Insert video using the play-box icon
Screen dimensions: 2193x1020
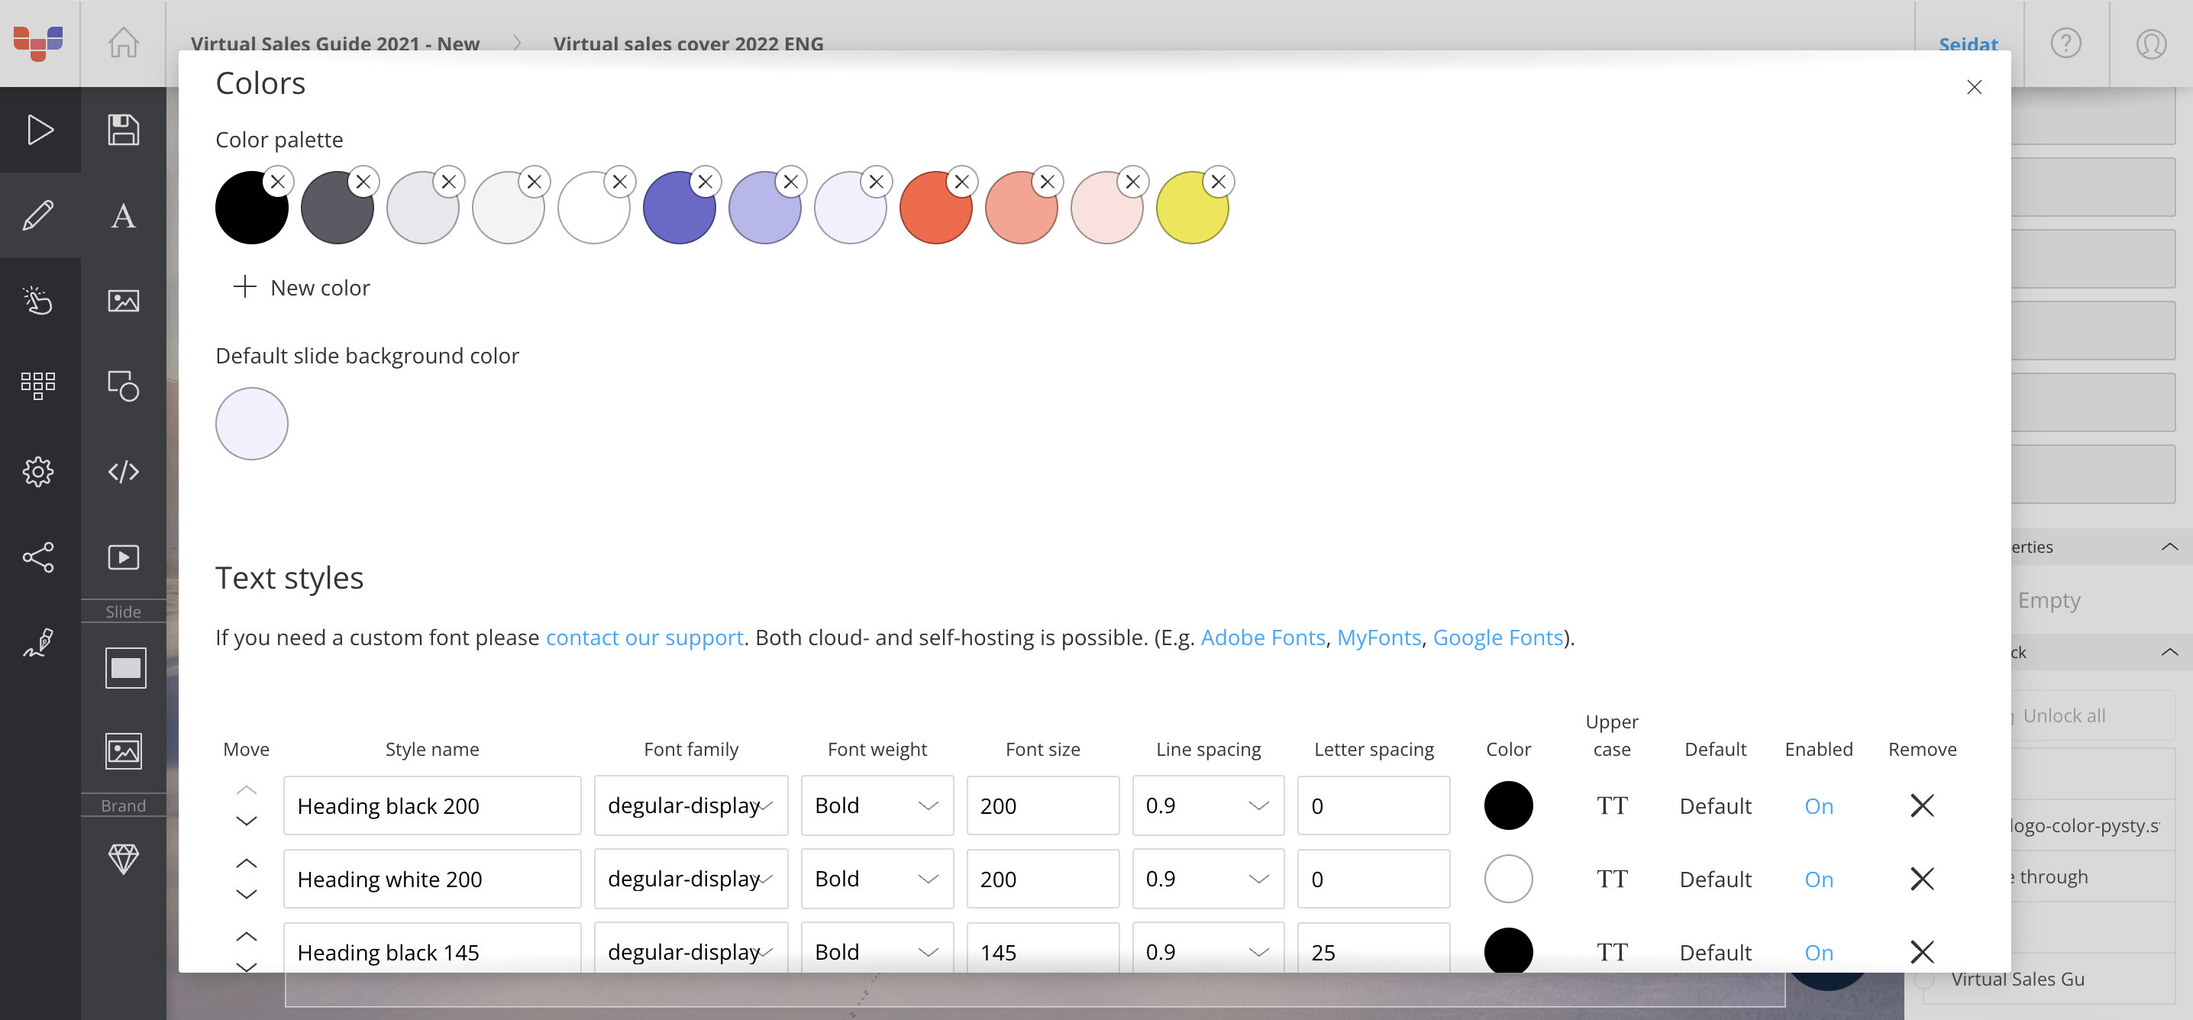pyautogui.click(x=124, y=557)
